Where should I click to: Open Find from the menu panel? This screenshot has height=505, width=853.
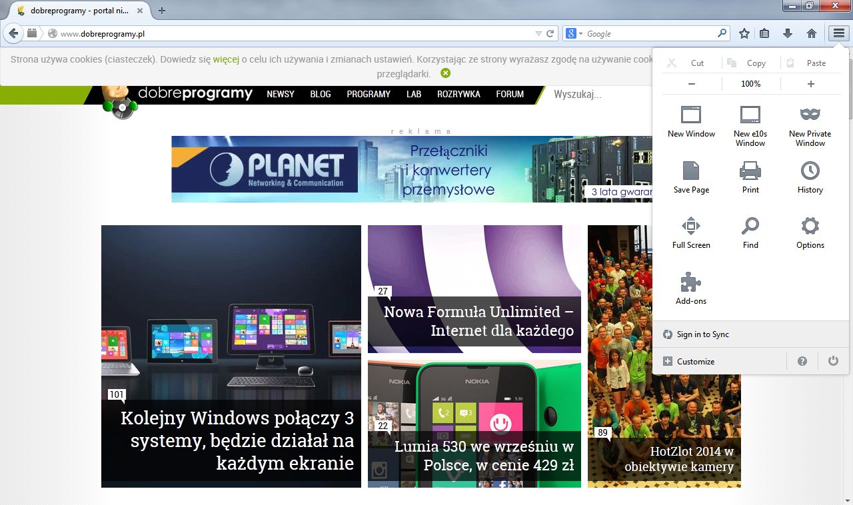point(750,232)
